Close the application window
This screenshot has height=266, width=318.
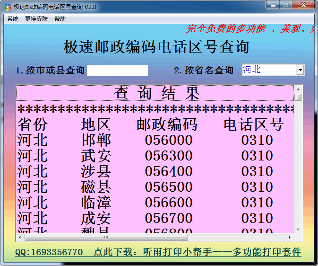click(304, 5)
